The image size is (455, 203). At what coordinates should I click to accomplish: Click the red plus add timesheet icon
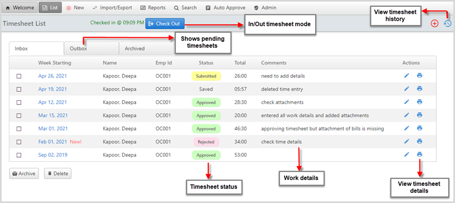[x=434, y=24]
